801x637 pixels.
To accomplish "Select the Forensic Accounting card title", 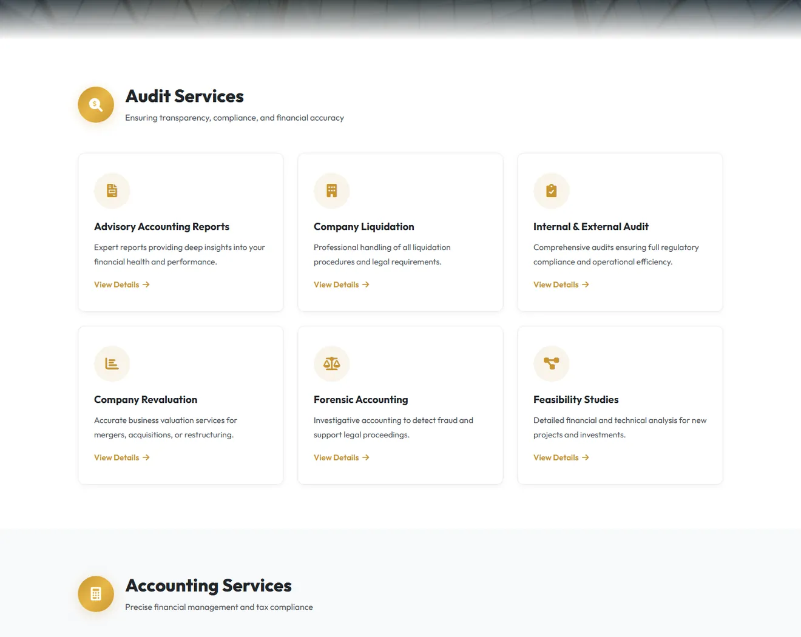I will 361,400.
